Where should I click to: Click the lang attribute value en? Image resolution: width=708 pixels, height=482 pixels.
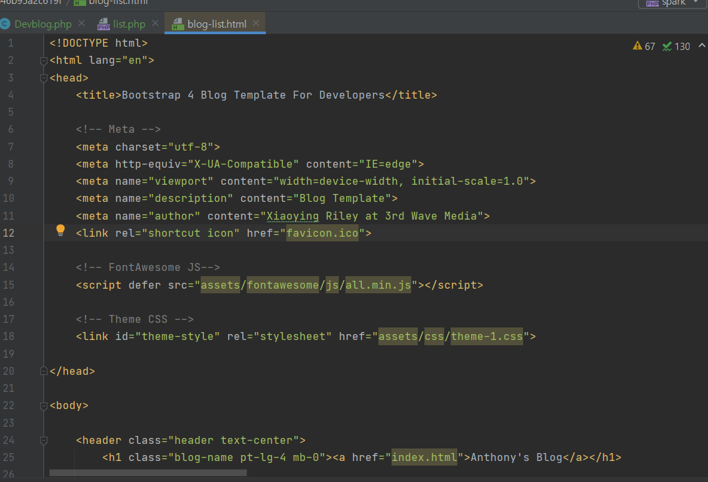point(135,60)
